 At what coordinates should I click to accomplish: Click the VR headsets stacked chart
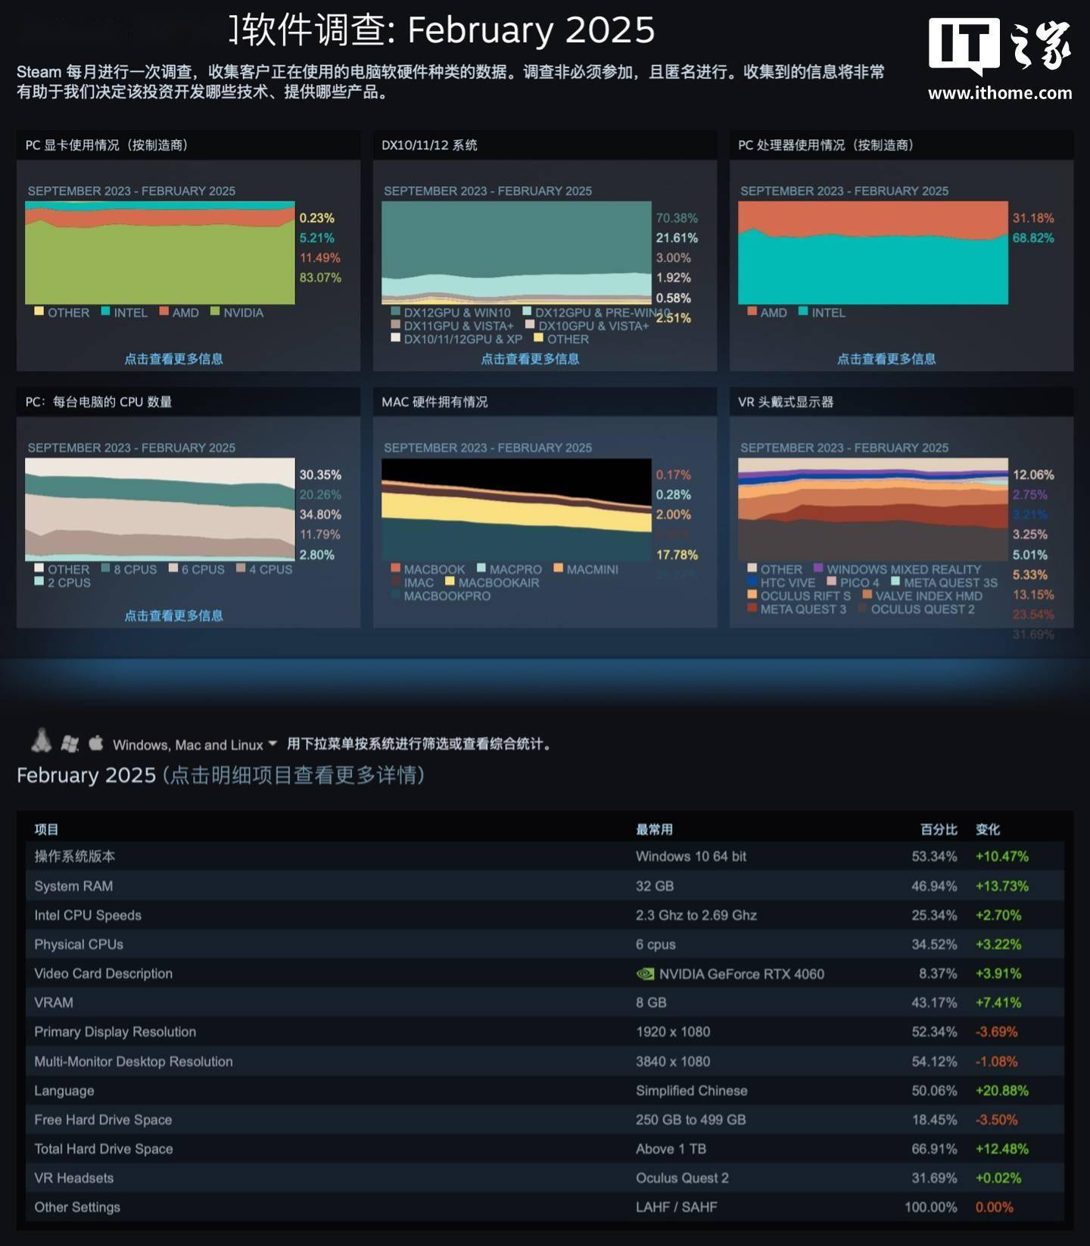click(873, 509)
